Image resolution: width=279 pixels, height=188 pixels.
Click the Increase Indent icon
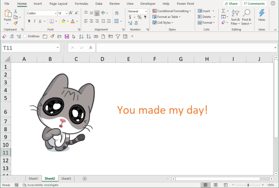[109, 21]
